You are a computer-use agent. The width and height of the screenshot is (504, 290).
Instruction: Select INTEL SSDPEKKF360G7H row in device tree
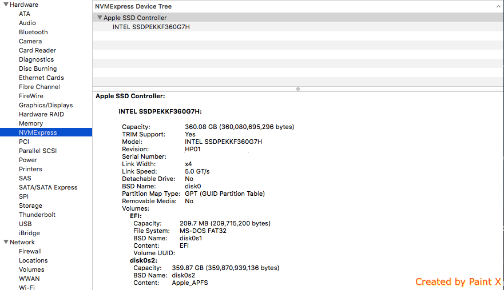[x=298, y=27]
